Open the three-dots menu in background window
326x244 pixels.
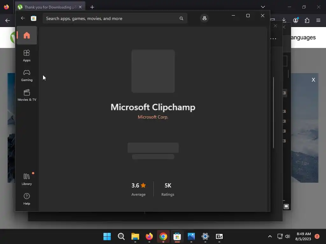pos(273,38)
